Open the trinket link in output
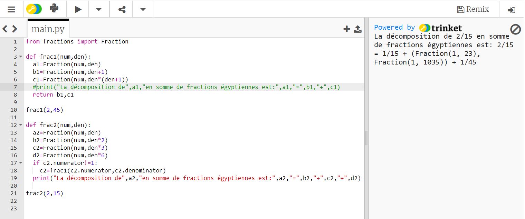 click(x=441, y=28)
